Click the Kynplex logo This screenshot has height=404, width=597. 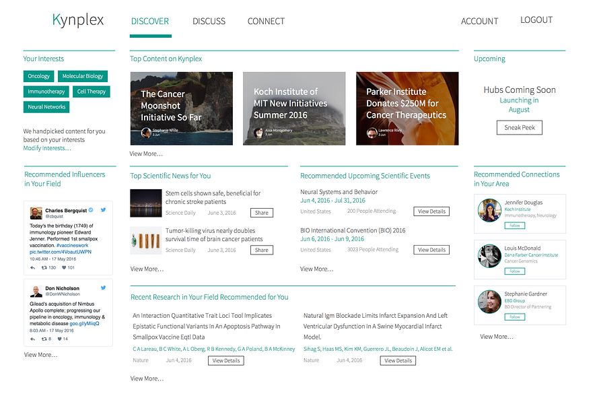click(77, 20)
